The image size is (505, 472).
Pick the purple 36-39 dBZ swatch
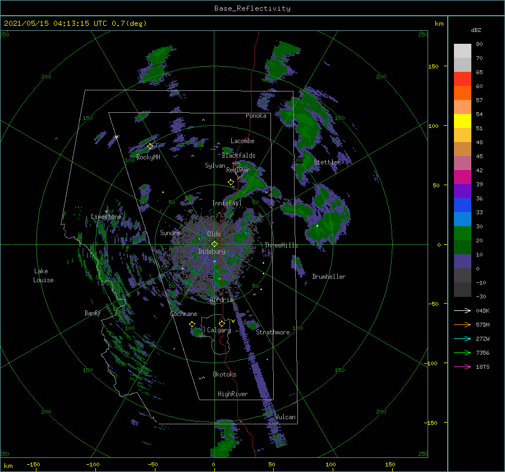point(462,191)
